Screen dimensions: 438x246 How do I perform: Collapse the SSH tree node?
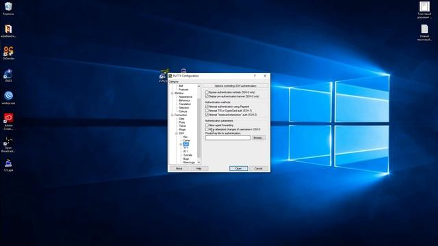pyautogui.click(x=177, y=133)
